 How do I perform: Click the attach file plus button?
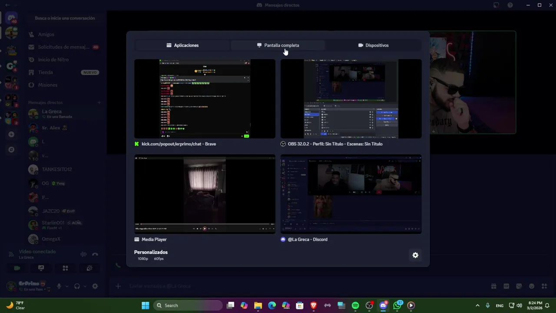pos(118,286)
